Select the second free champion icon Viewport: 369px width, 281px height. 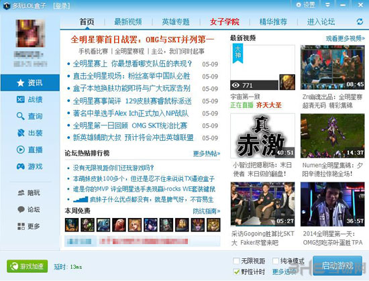tap(87, 225)
